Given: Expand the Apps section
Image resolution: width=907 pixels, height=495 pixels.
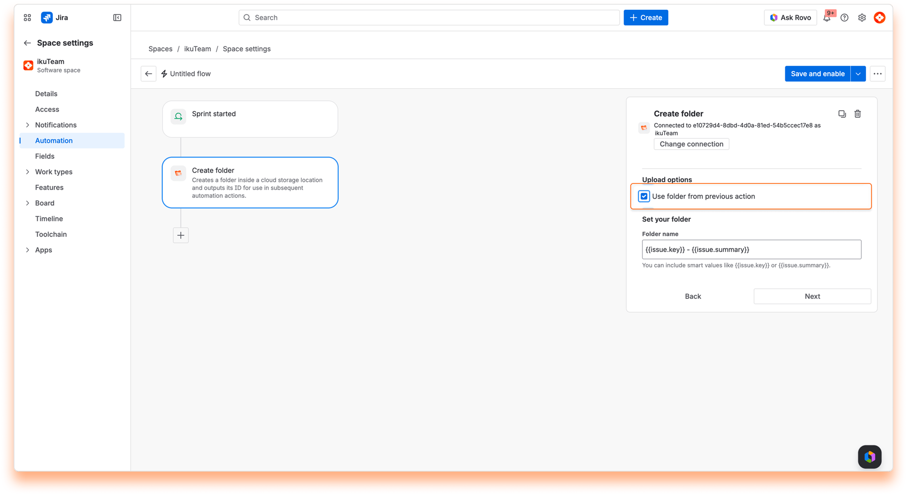Looking at the screenshot, I should [27, 250].
